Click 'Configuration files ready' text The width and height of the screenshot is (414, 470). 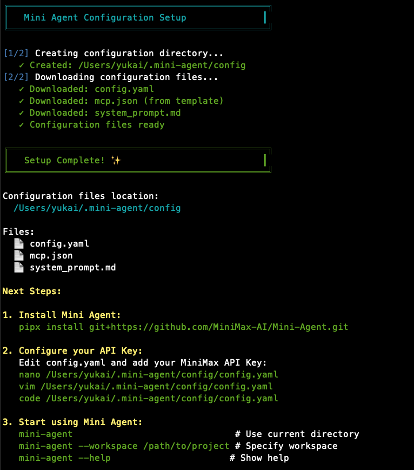[97, 125]
